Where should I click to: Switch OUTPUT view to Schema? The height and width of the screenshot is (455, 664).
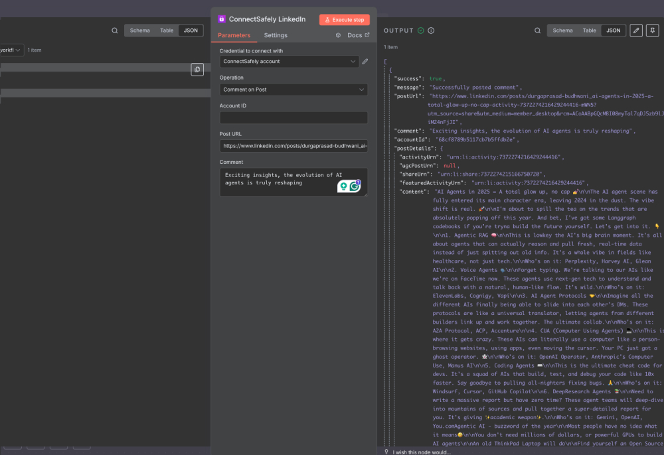tap(562, 30)
